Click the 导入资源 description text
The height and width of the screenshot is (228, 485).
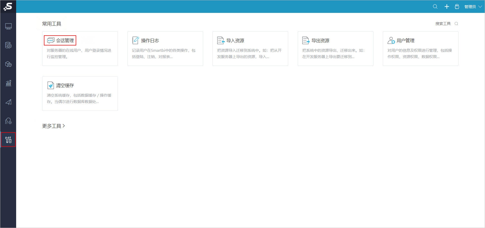point(249,54)
